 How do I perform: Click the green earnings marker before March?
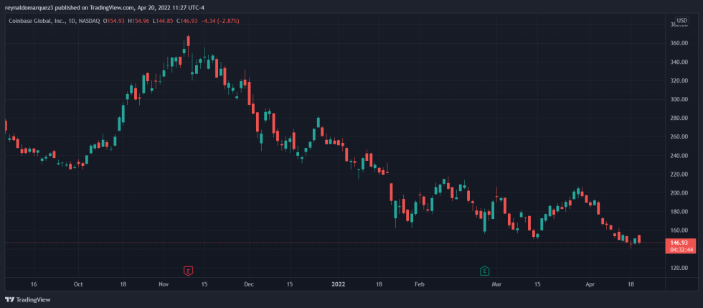point(485,271)
